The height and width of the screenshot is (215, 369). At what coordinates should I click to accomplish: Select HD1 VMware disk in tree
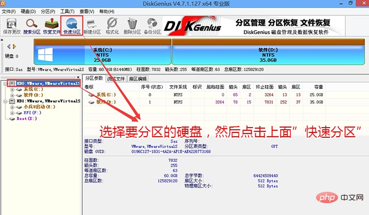(x=48, y=101)
